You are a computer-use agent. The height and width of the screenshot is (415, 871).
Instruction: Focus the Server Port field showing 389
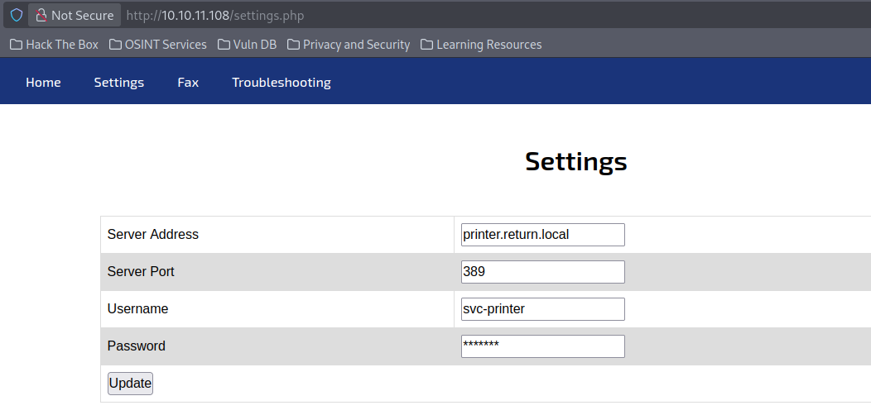point(542,272)
